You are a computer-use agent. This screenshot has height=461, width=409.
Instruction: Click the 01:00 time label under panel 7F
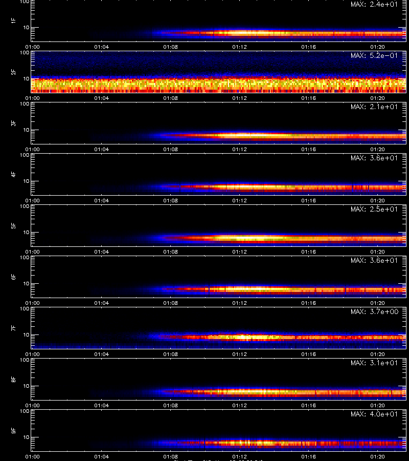(32, 354)
